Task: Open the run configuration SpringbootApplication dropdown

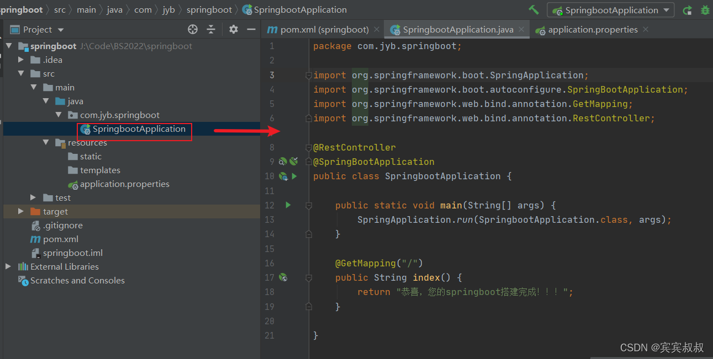Action: coord(610,10)
